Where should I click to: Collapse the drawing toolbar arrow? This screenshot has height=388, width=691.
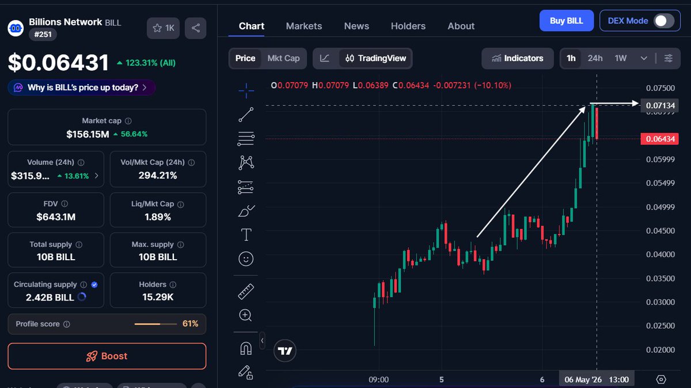263,341
